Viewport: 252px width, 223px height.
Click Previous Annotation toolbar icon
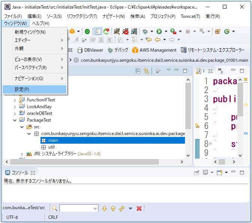pyautogui.click(x=134, y=40)
